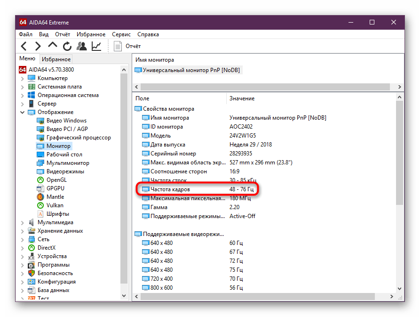420x317 pixels.
Task: Click the Значение column header
Action: [242, 98]
